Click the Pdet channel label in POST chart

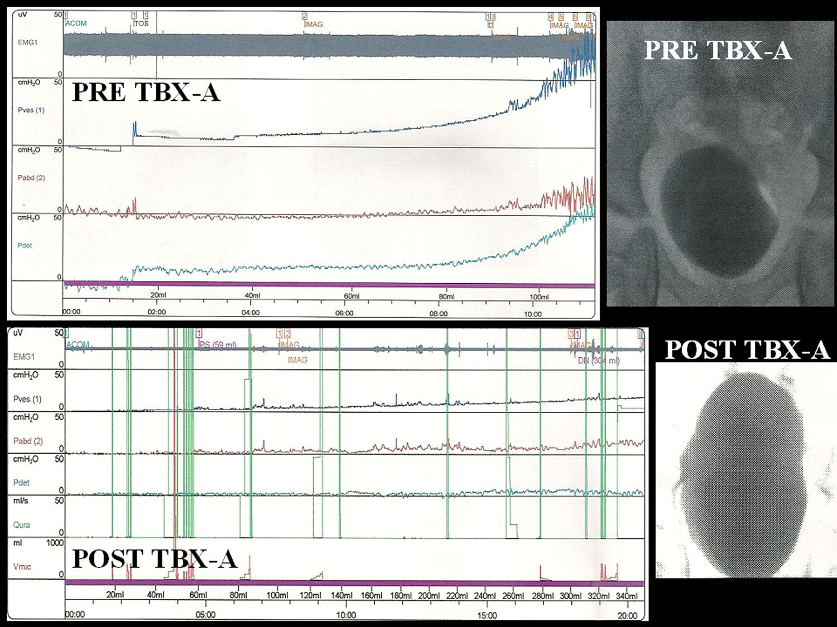coord(21,483)
